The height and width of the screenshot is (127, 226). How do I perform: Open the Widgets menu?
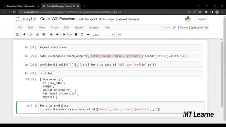tap(94, 28)
